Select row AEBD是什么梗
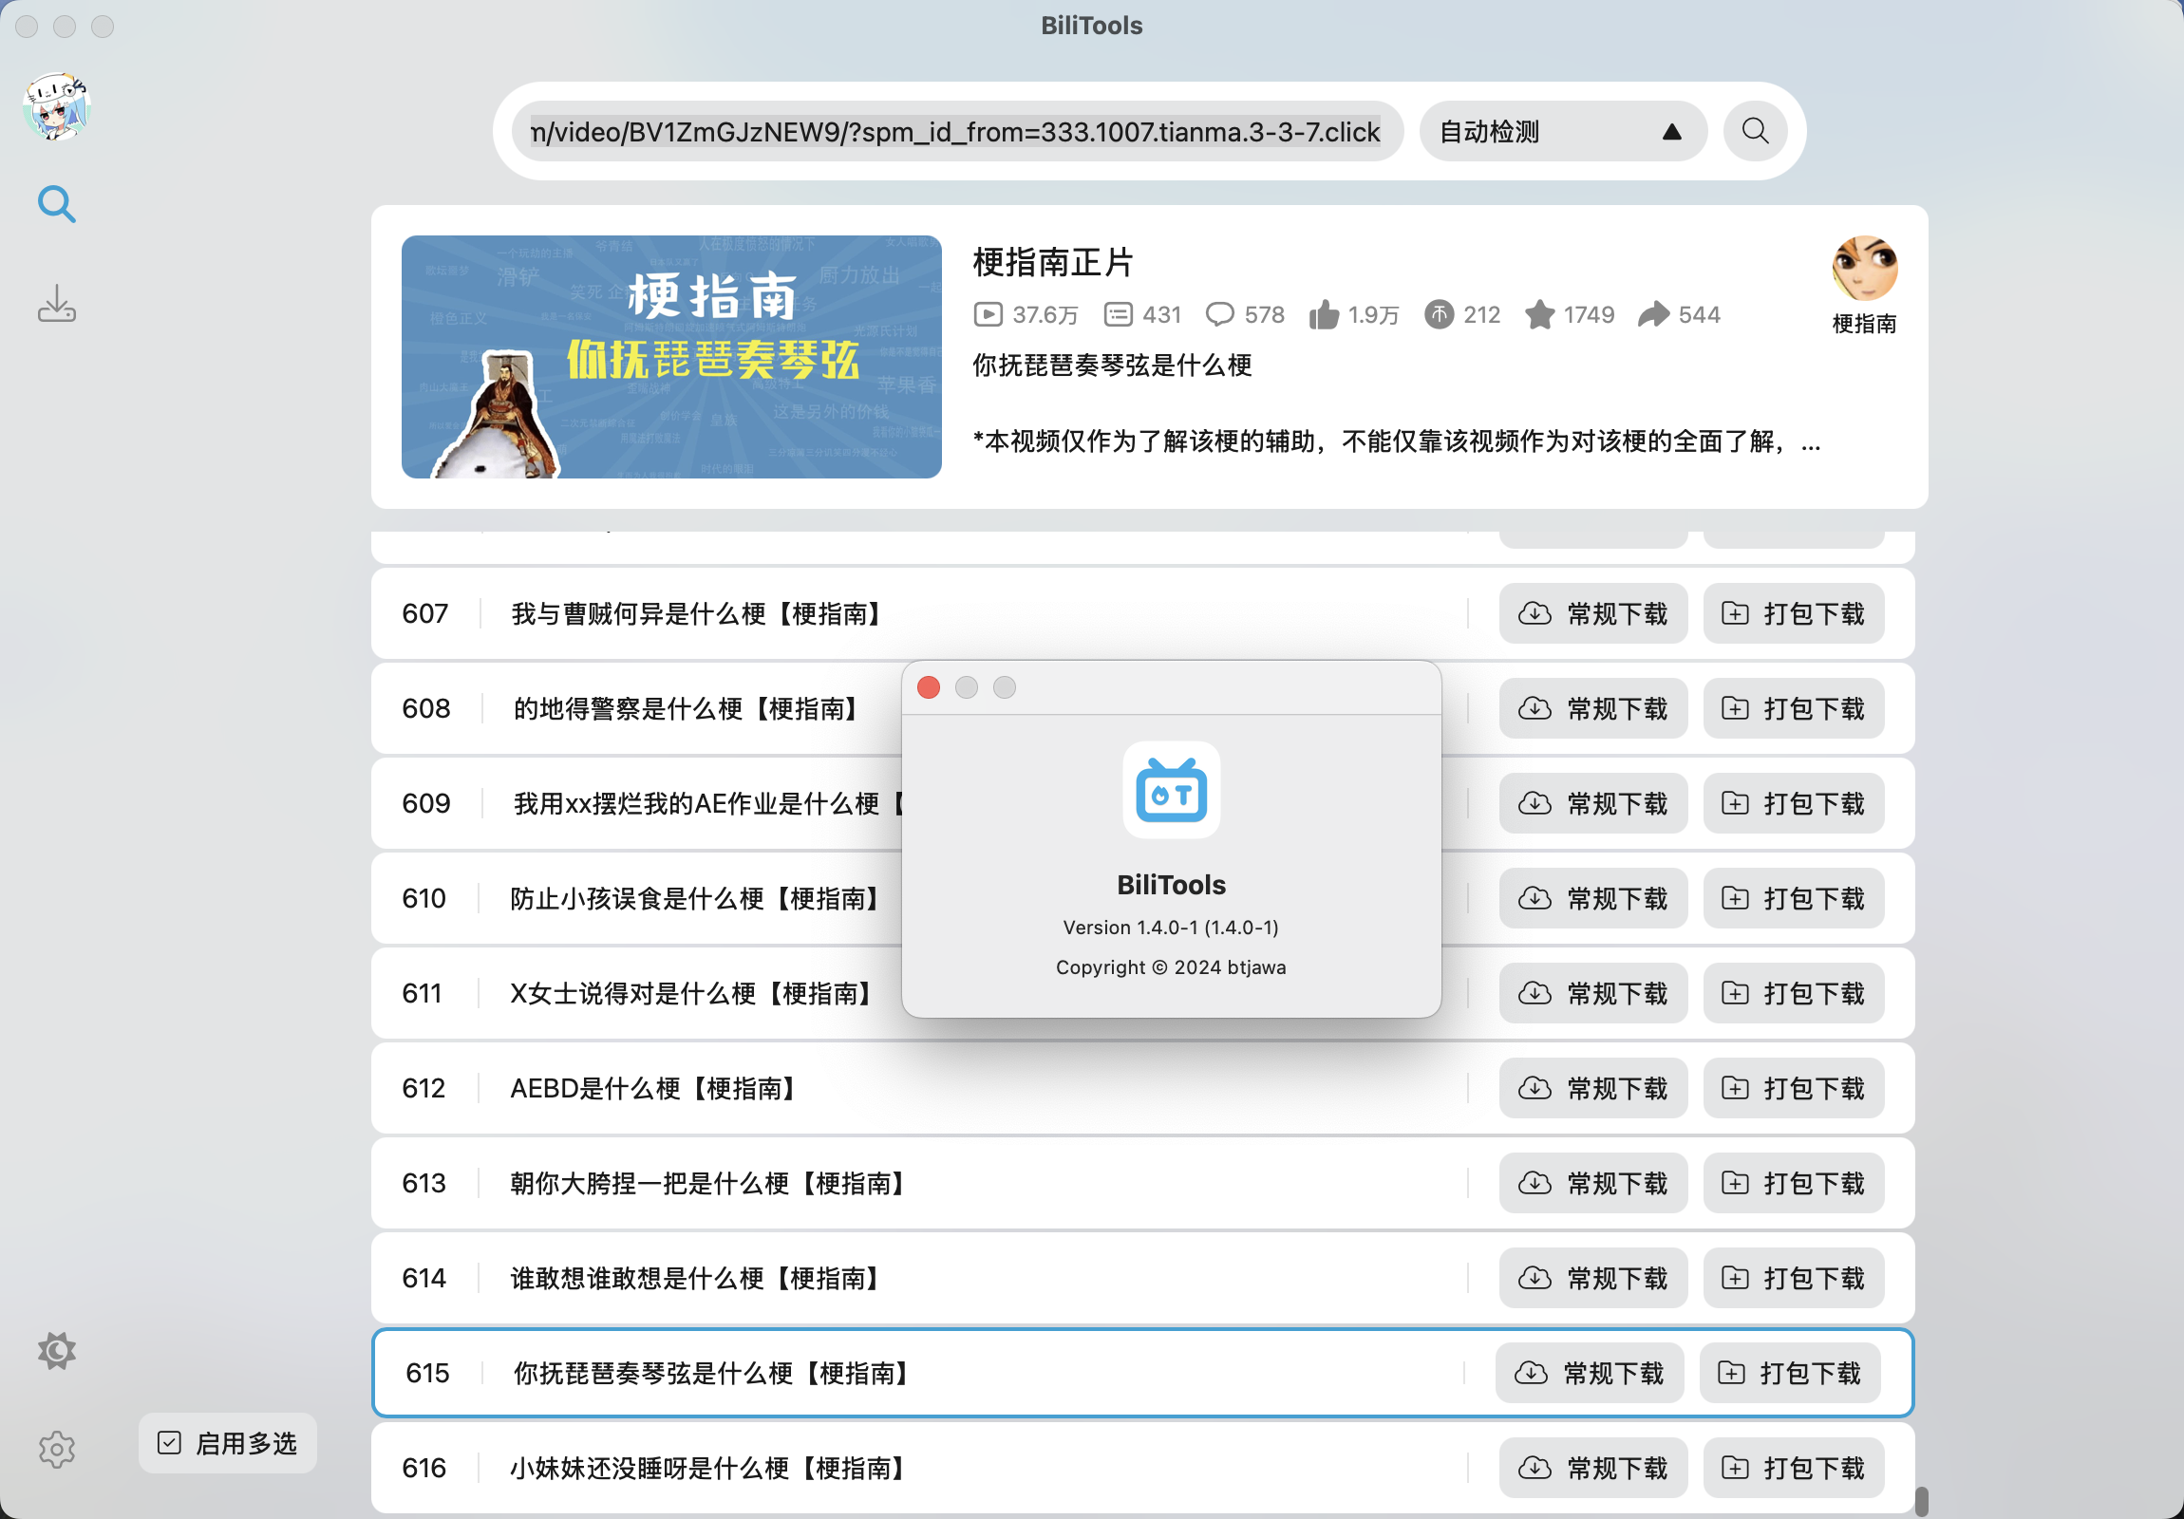The width and height of the screenshot is (2184, 1519). pos(1141,1088)
